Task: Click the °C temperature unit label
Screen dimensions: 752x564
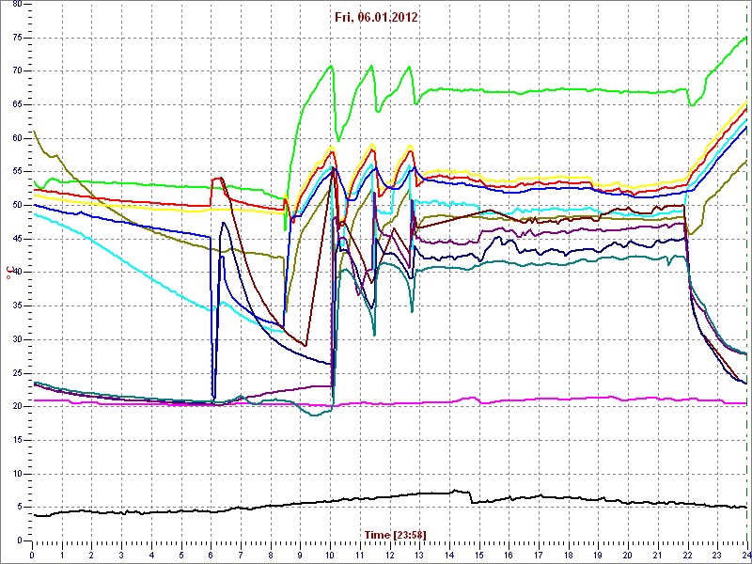Action: point(8,273)
